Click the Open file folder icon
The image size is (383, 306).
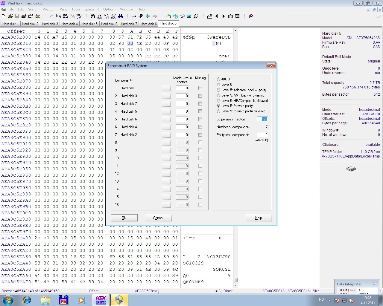point(10,16)
